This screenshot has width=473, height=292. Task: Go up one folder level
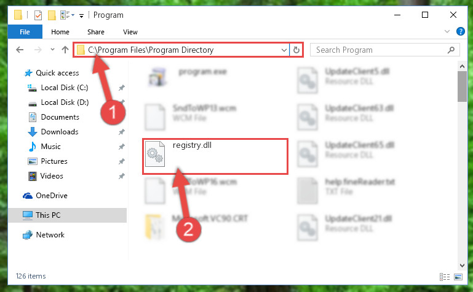tap(65, 50)
